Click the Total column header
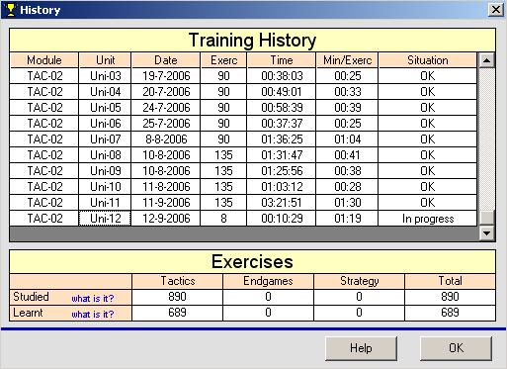The width and height of the screenshot is (507, 369). coord(450,281)
